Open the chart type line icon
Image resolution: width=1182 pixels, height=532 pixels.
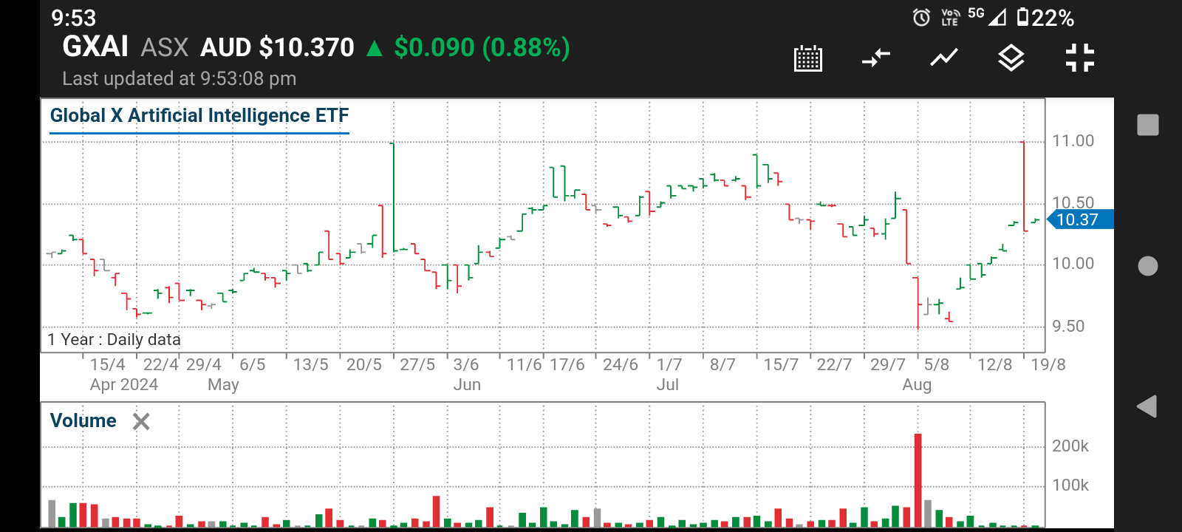pyautogui.click(x=944, y=58)
